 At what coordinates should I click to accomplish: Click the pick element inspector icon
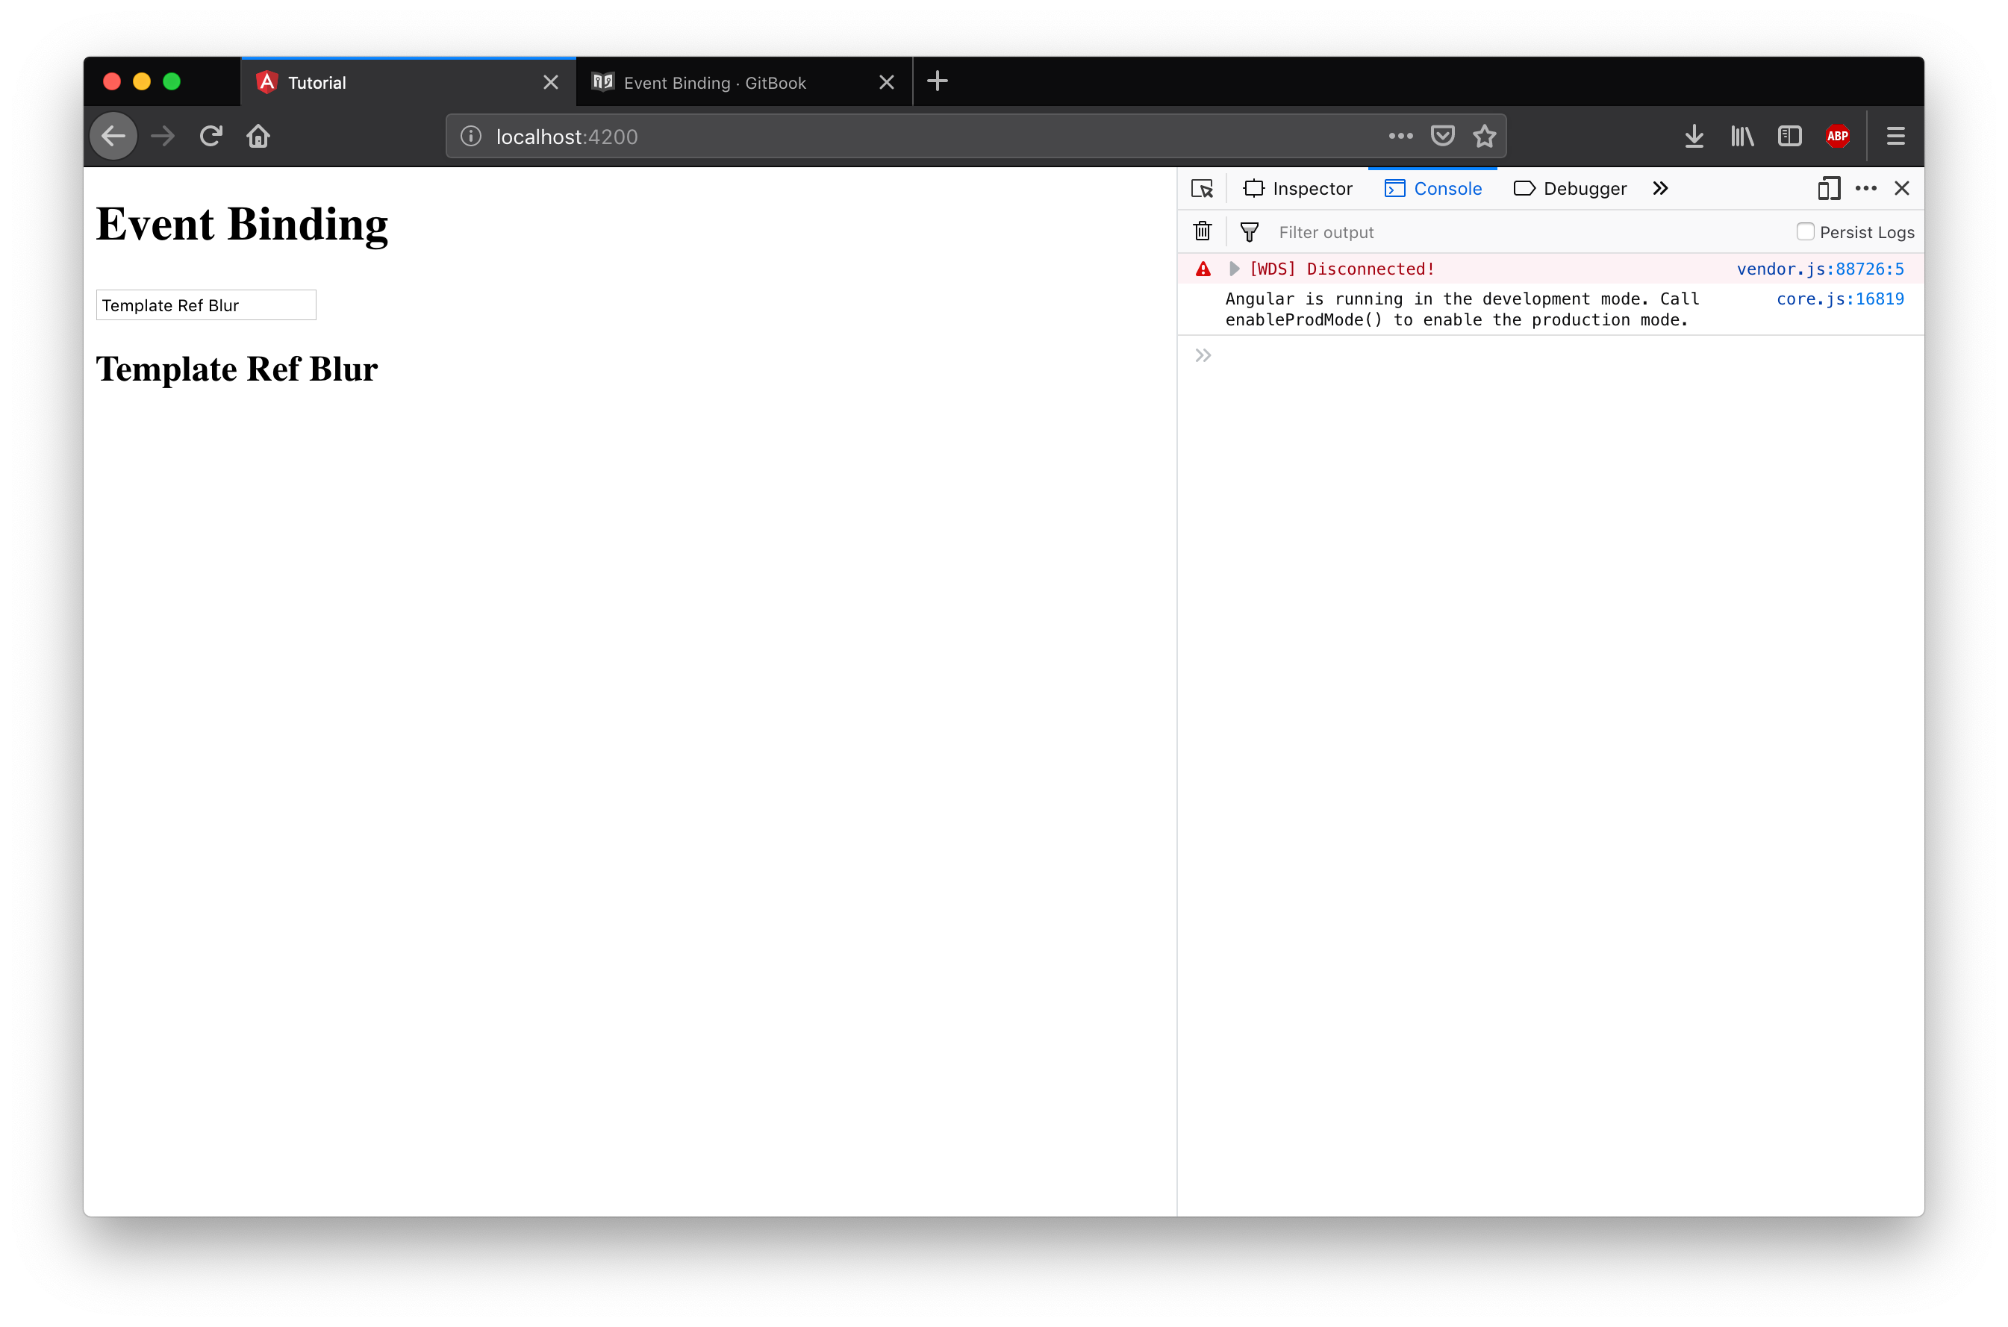pos(1203,188)
